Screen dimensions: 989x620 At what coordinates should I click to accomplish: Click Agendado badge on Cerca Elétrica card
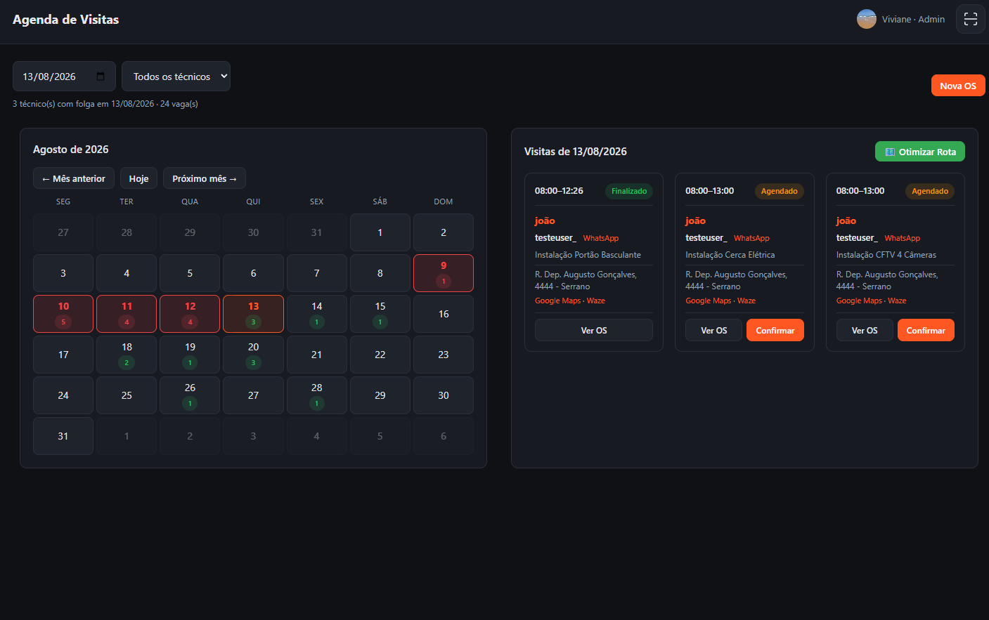coord(780,191)
